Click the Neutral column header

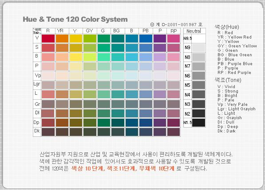[194, 31]
